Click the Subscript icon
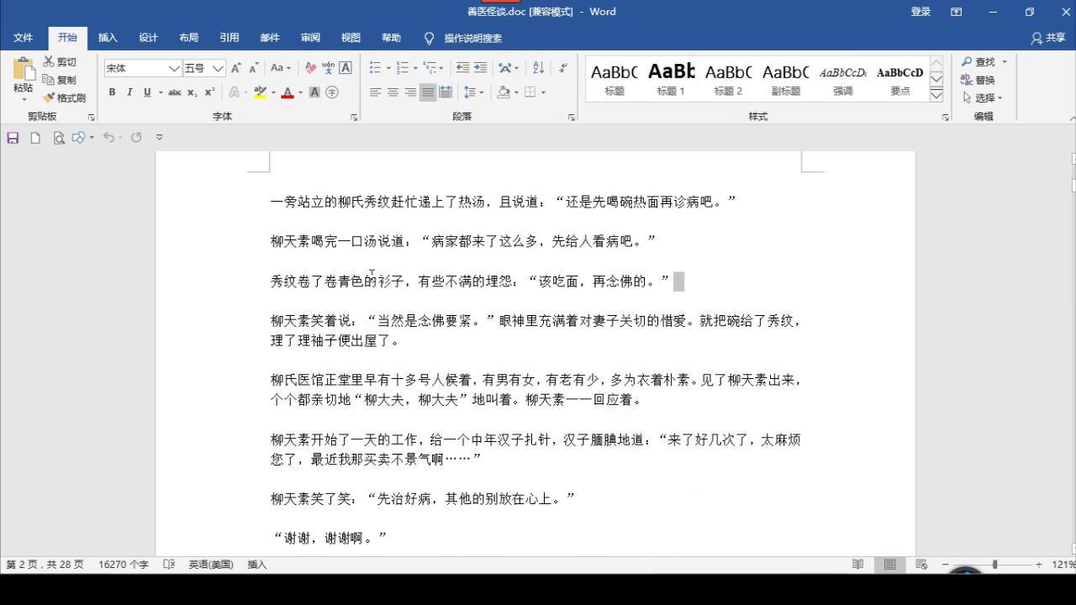Viewport: 1076px width, 605px height. point(193,92)
